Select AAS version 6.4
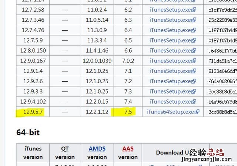Screen dimensions: 237x166 (128, 30)
